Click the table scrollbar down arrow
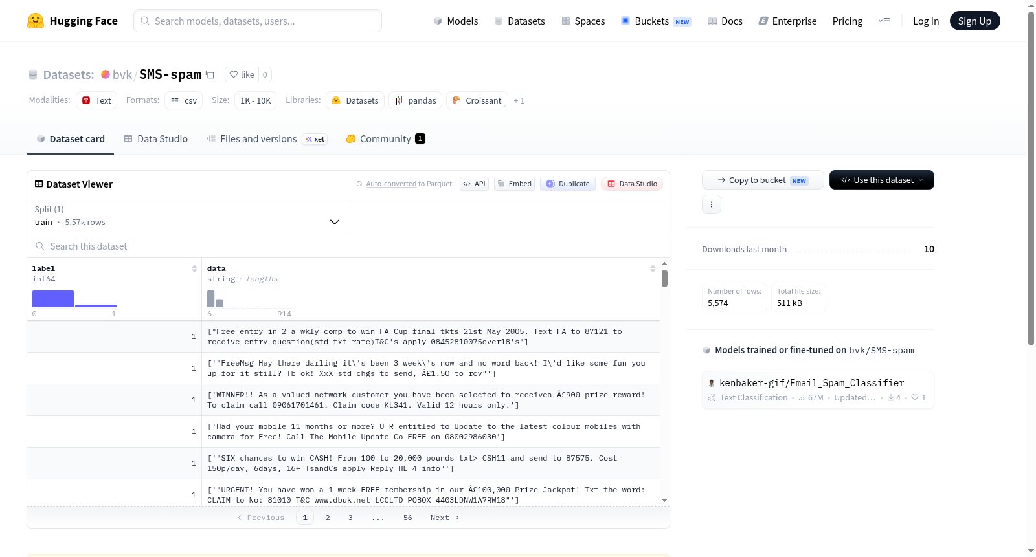The width and height of the screenshot is (1036, 557). pyautogui.click(x=664, y=500)
